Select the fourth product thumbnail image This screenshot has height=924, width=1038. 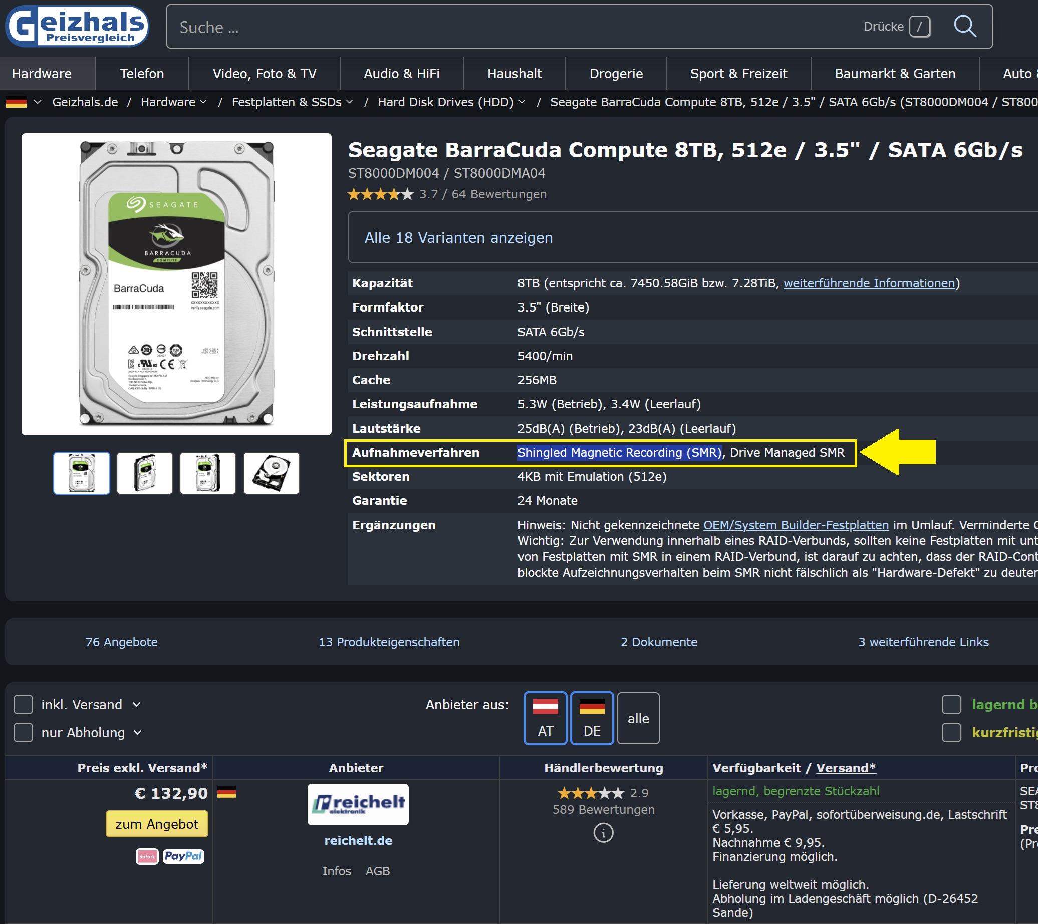271,473
